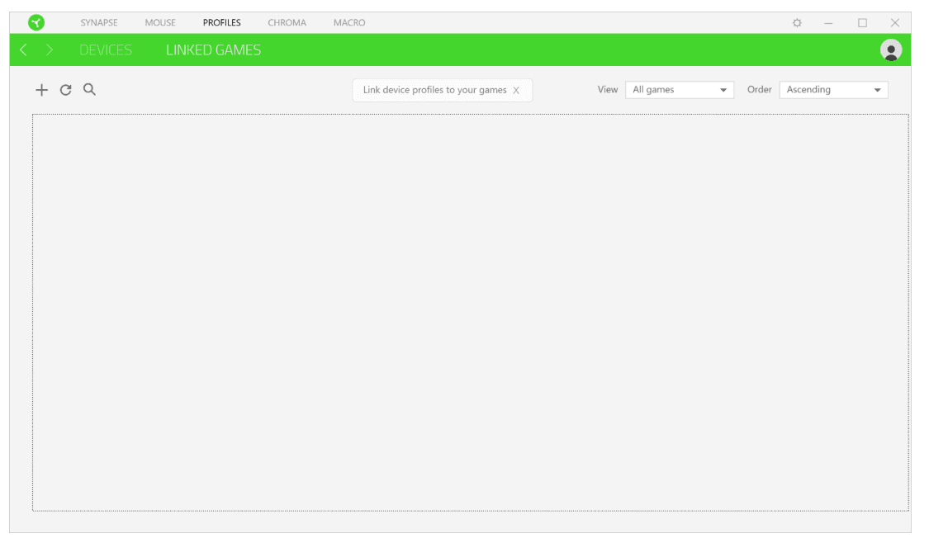Navigate back with the left arrow

(23, 50)
